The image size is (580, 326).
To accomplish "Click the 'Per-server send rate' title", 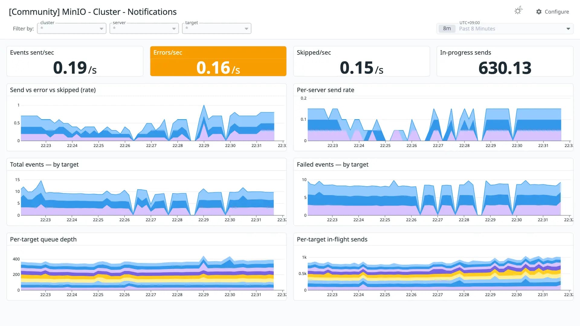I will pos(325,90).
